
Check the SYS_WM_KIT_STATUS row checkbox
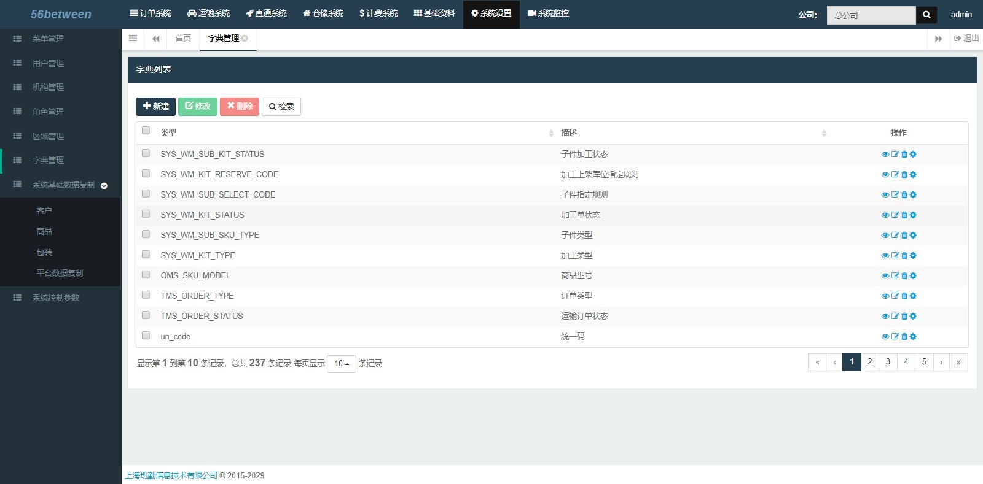(146, 214)
